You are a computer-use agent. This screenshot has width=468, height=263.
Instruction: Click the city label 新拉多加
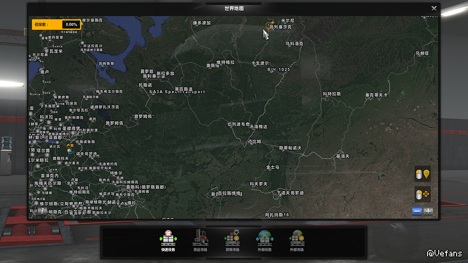[165, 74]
